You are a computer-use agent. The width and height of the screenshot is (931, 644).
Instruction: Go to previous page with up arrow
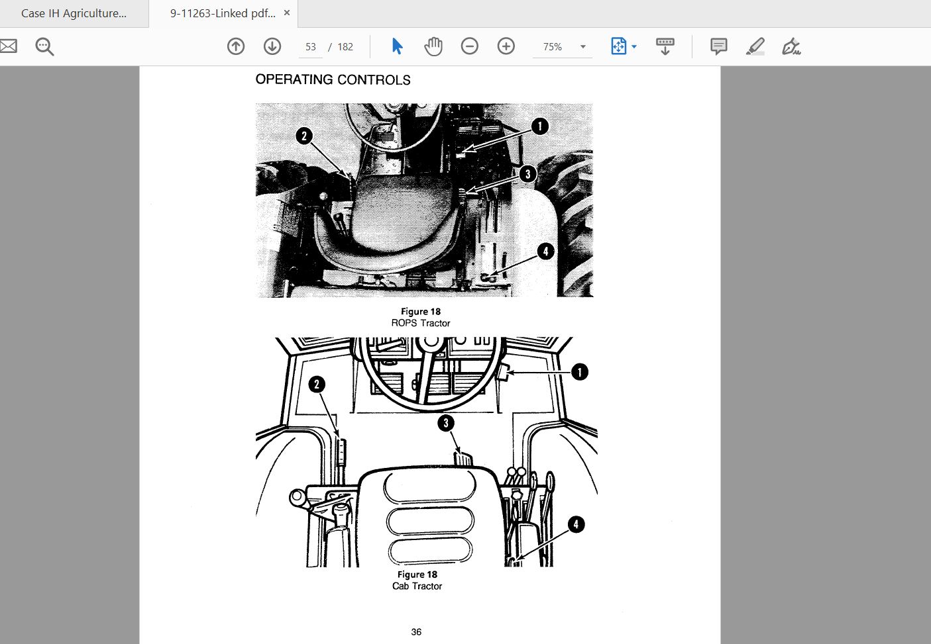236,46
